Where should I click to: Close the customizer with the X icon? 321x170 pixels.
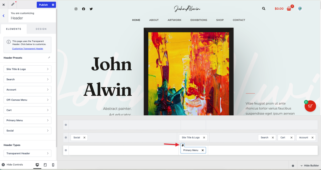pos(3,5)
